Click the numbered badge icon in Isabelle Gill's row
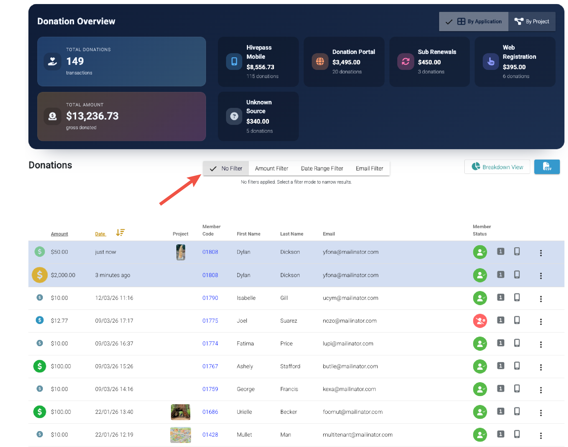The image size is (568, 447). [x=500, y=298]
